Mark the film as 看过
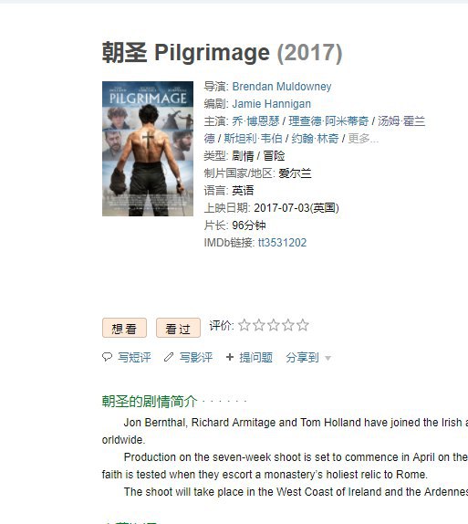This screenshot has width=468, height=524. 178,328
